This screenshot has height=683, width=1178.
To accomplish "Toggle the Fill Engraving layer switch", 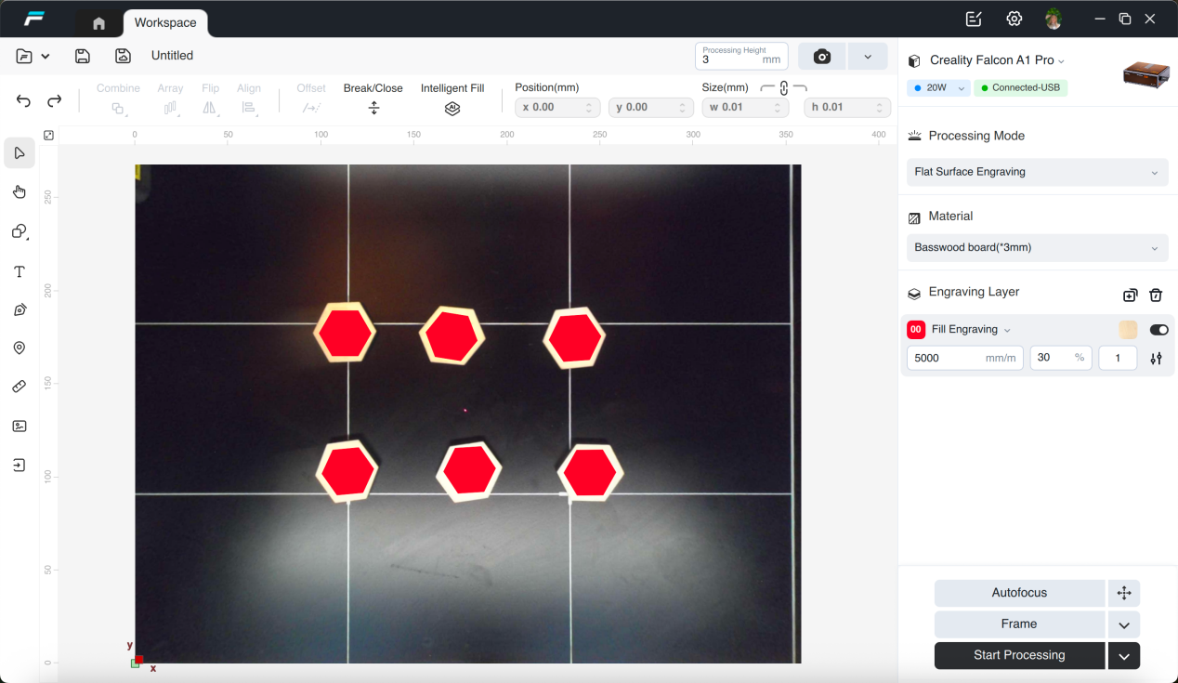I will (x=1158, y=330).
